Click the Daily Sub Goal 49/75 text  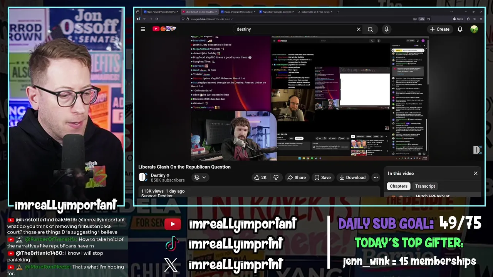410,223
